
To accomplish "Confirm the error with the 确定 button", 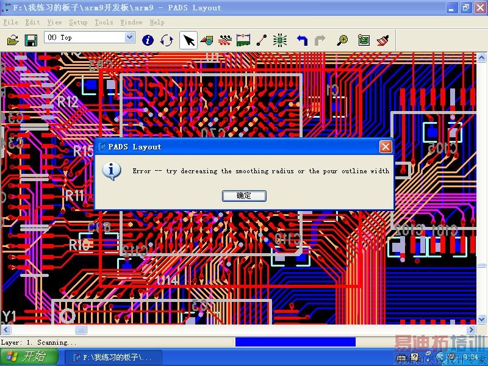I will coord(244,196).
